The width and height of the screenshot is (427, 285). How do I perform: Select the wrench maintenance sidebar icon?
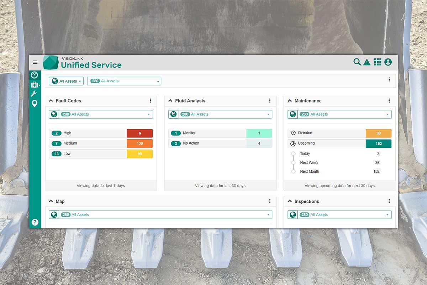point(34,94)
